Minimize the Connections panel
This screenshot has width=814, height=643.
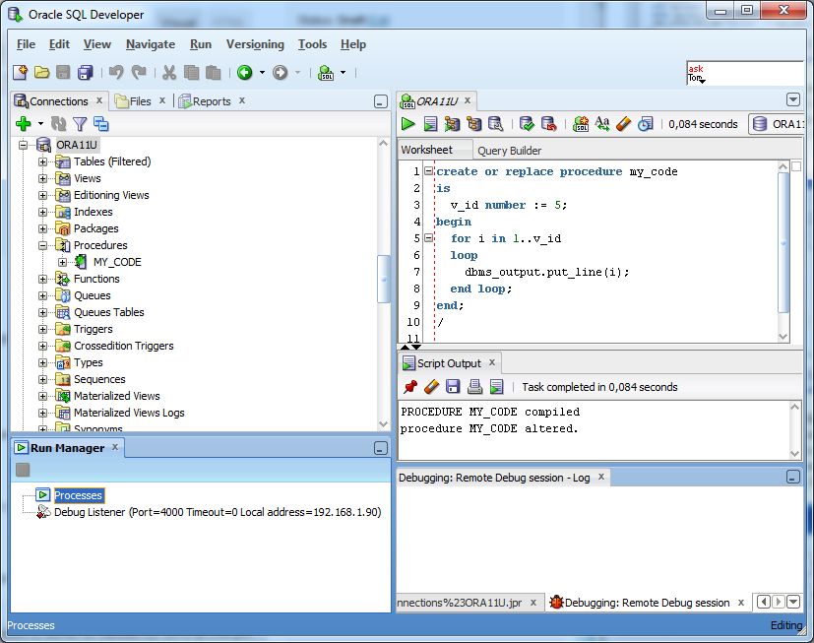381,101
